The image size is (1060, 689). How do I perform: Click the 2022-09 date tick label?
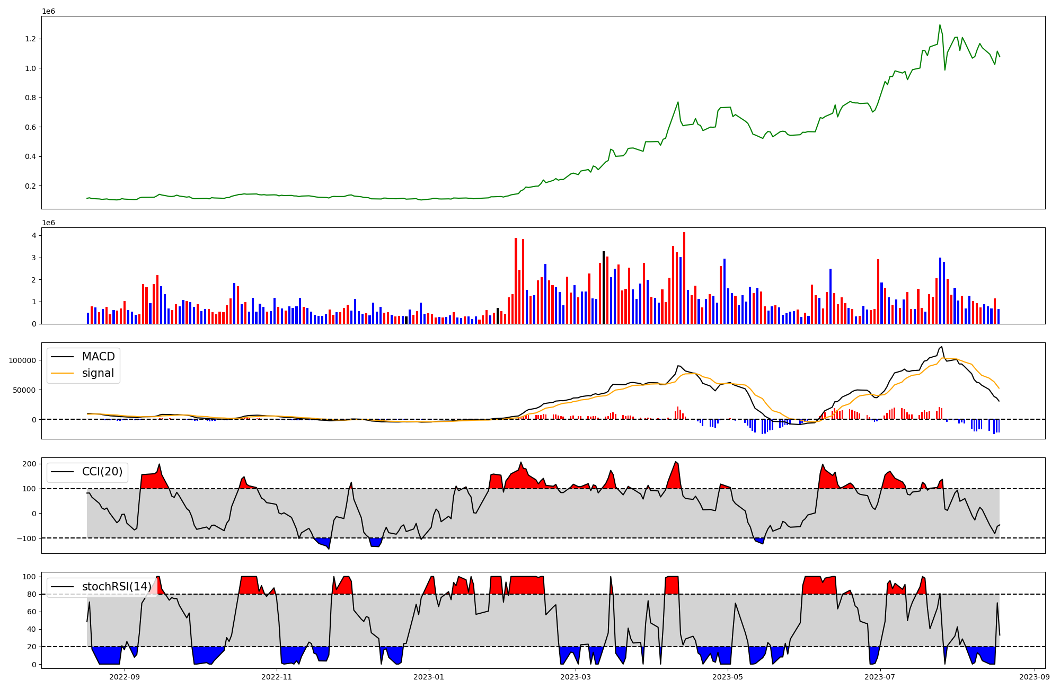pos(125,677)
